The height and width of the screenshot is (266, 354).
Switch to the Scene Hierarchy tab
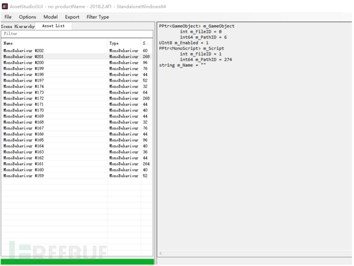pos(18,26)
